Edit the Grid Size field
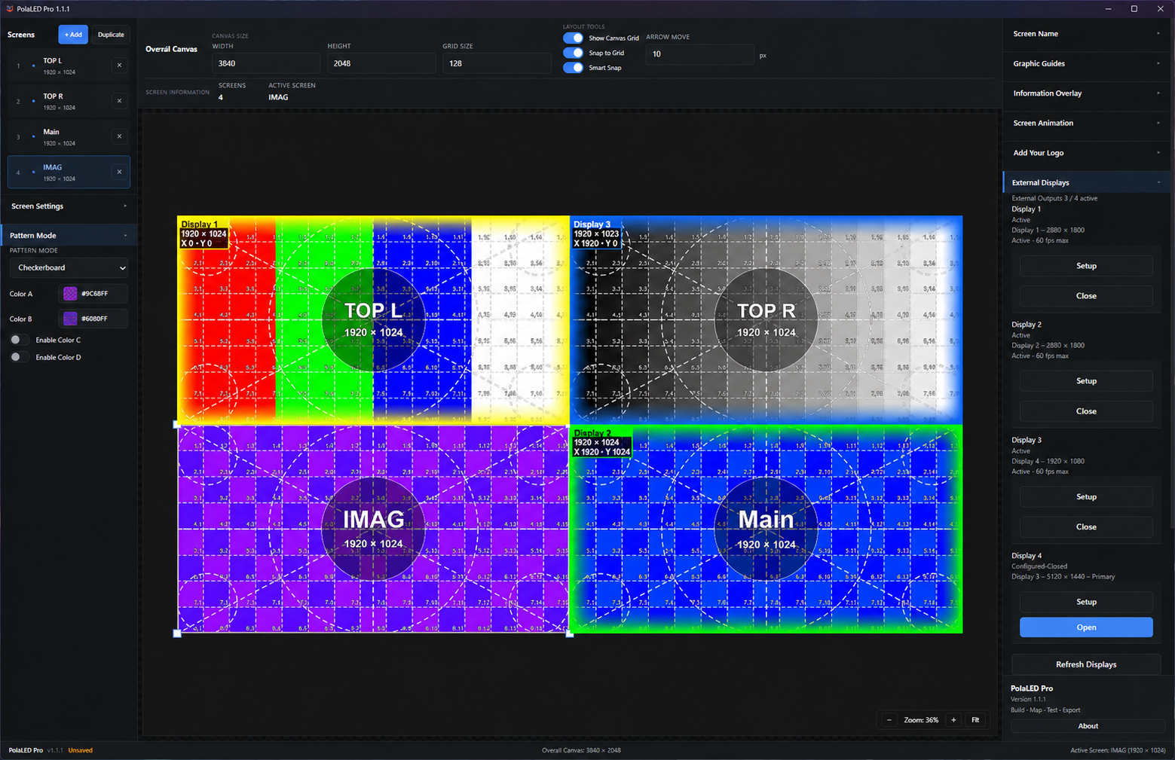1175x760 pixels. 496,63
